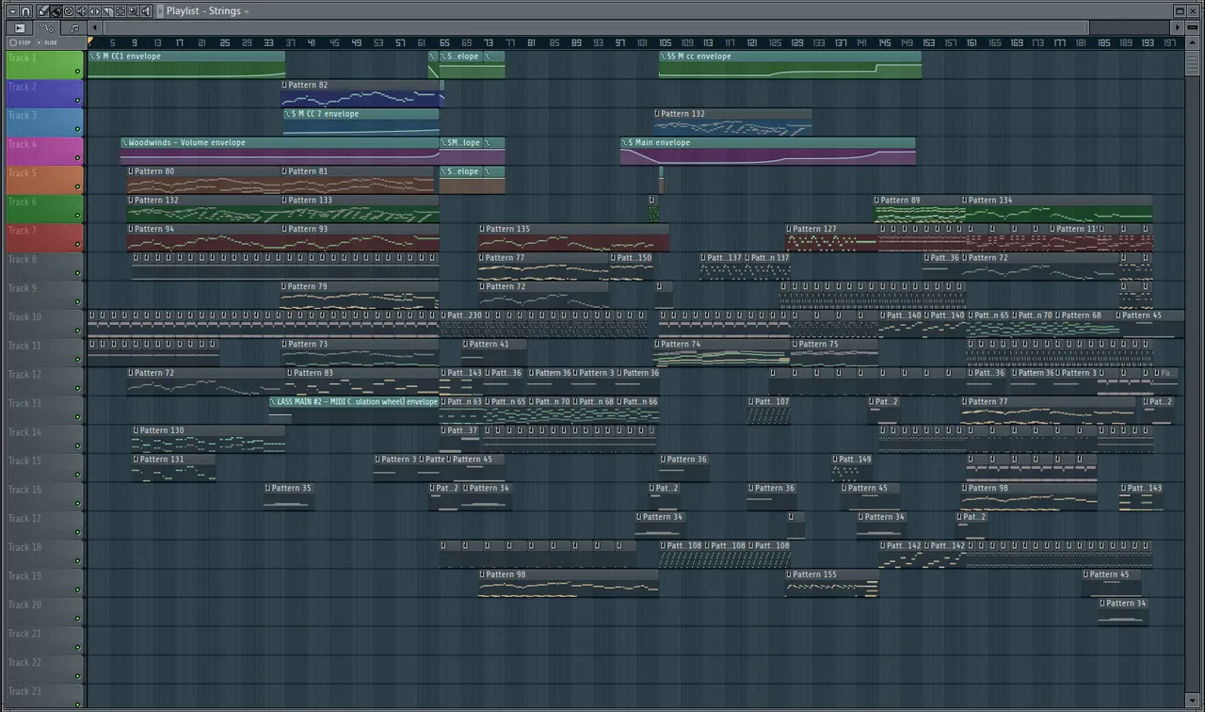Click 'LASS MAIN #2 - MIDI C..ulation wheel) envelope' clip title
Viewport: 1205px width, 712px height.
[357, 402]
